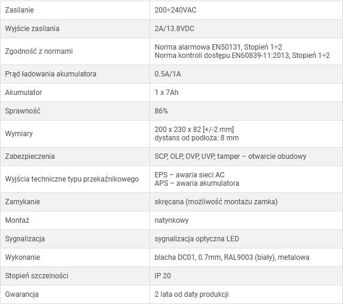343x304 pixels.
Task: Click the Akumulator 1 x 7Ah value
Action: [x=167, y=93]
